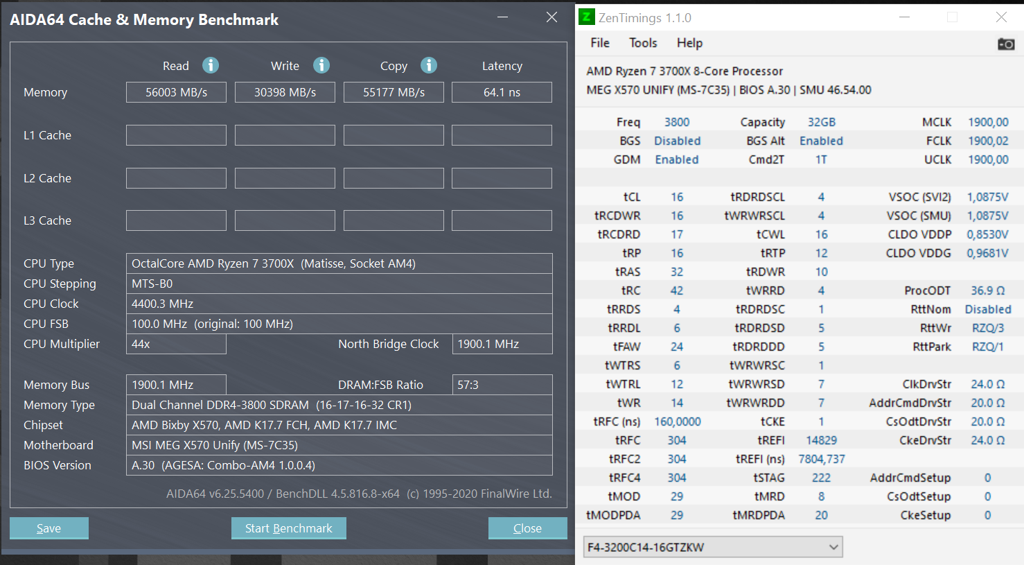Click the North Bridge Clock 1900.1 MHz field

click(x=502, y=344)
